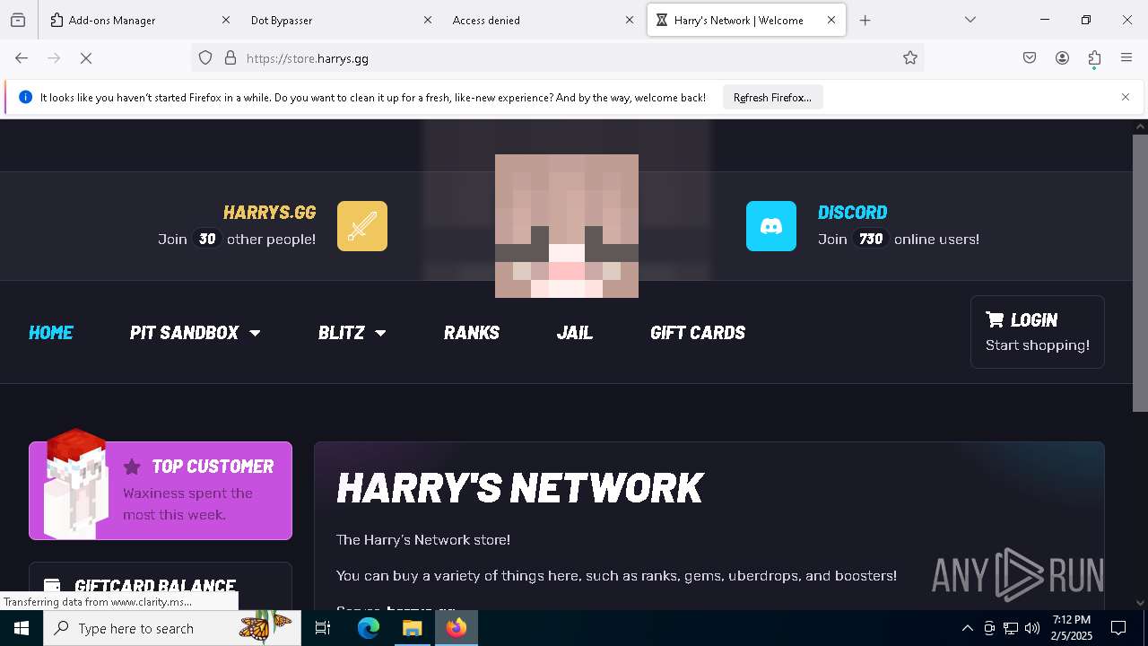Open the RANKS page
Image resolution: width=1148 pixels, height=646 pixels.
(472, 333)
